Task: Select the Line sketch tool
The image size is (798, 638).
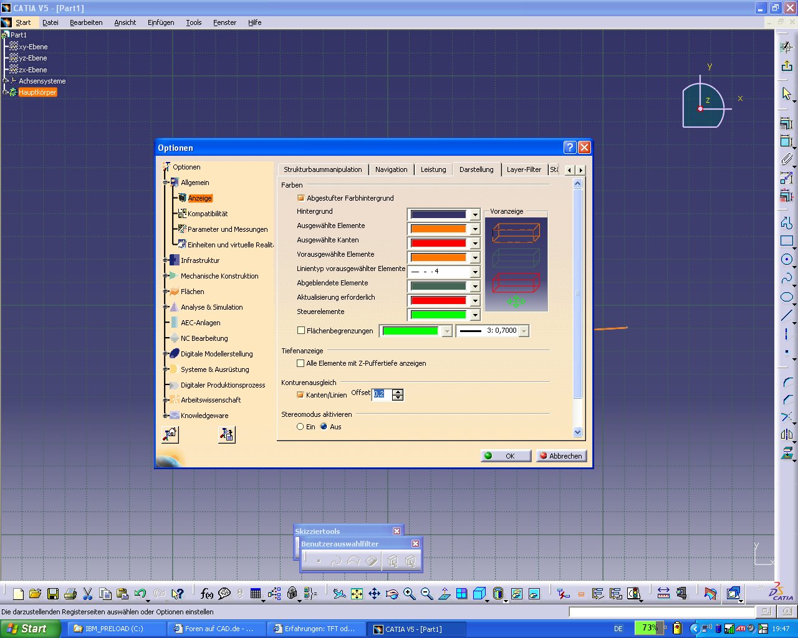Action: pyautogui.click(x=787, y=315)
